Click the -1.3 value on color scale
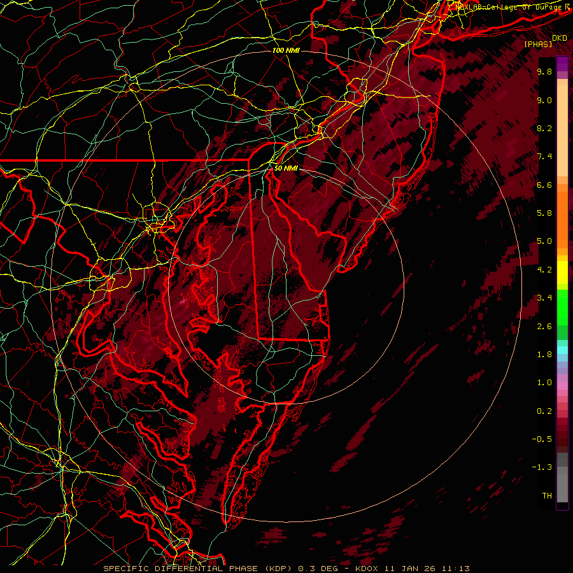The height and width of the screenshot is (573, 573). click(542, 467)
